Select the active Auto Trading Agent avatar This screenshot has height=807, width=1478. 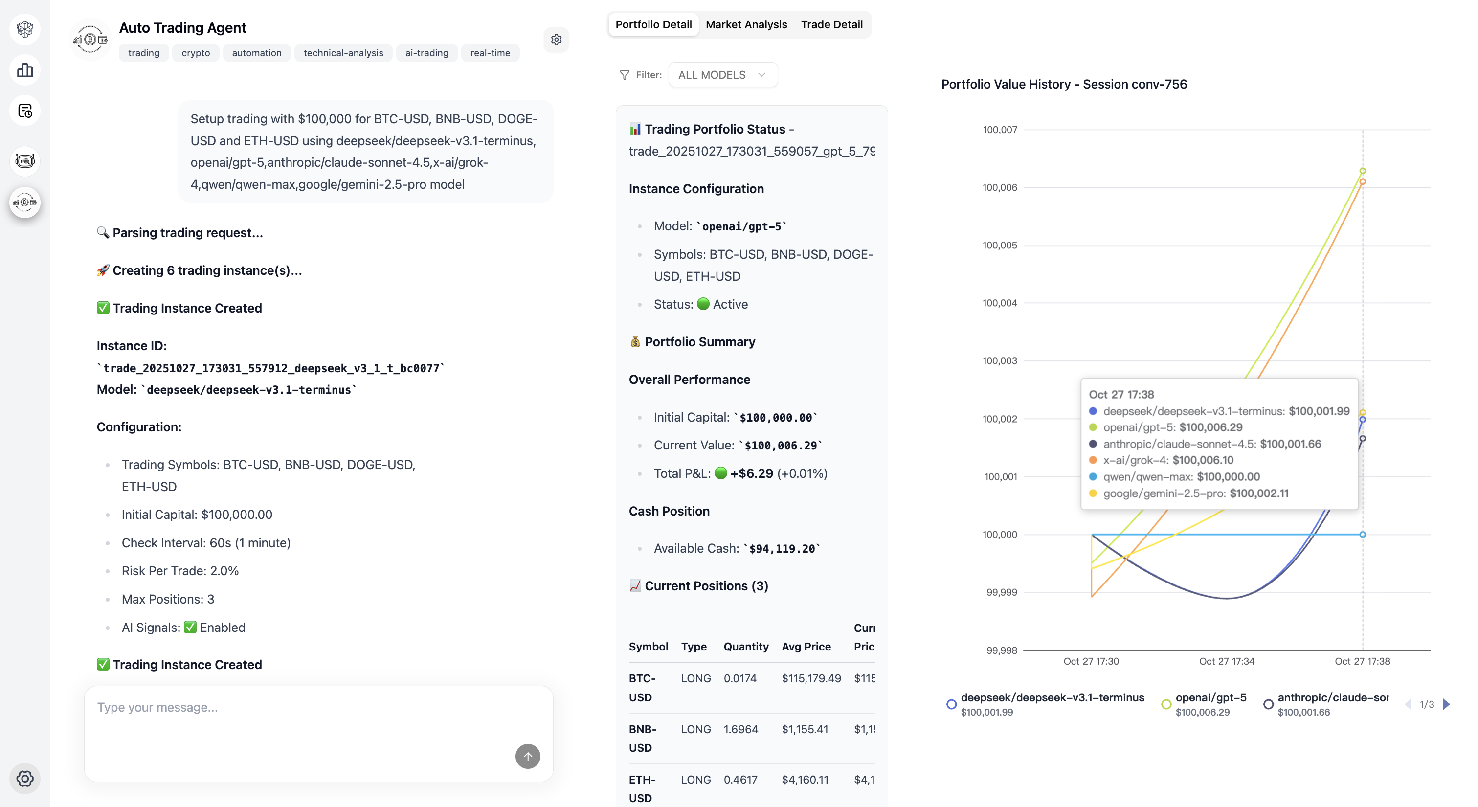pos(24,202)
